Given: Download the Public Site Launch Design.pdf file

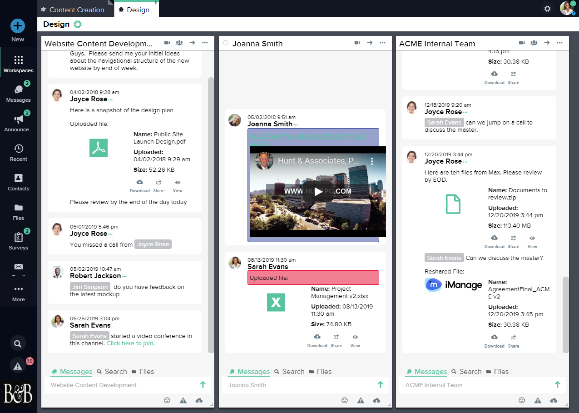Looking at the screenshot, I should click(x=139, y=185).
